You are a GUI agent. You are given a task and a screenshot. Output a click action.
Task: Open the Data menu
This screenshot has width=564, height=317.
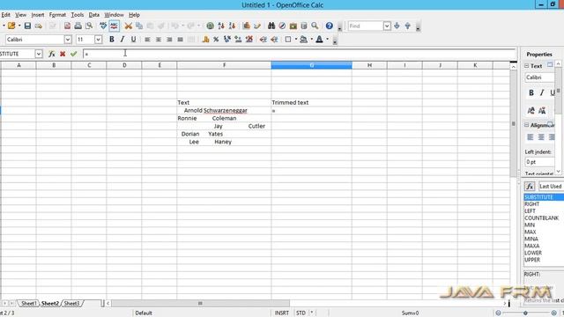click(94, 15)
